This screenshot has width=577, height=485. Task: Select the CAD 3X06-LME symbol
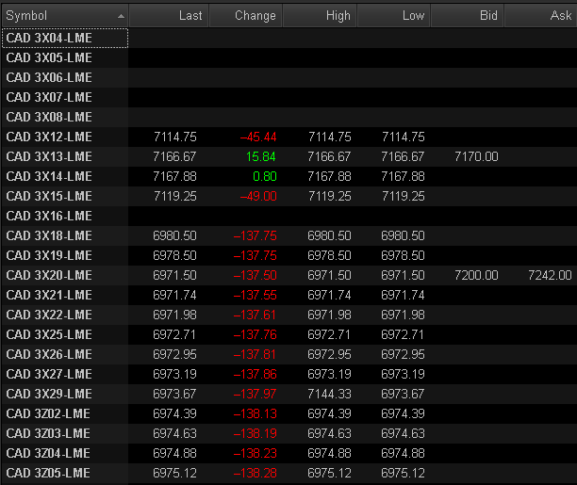(49, 77)
